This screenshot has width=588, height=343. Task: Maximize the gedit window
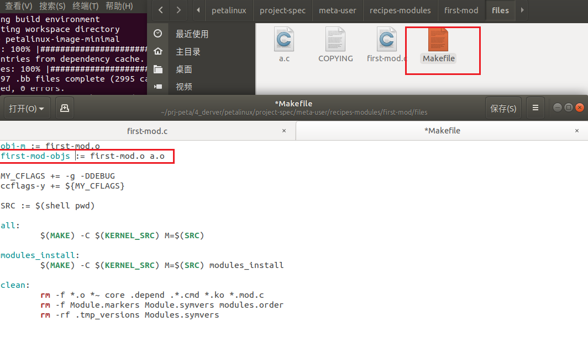(x=569, y=108)
